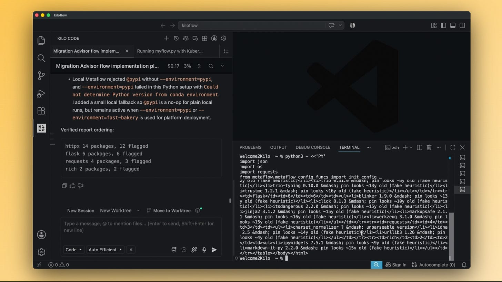The image size is (502, 282).
Task: Close the Migration Advisor session tab
Action: pyautogui.click(x=127, y=51)
